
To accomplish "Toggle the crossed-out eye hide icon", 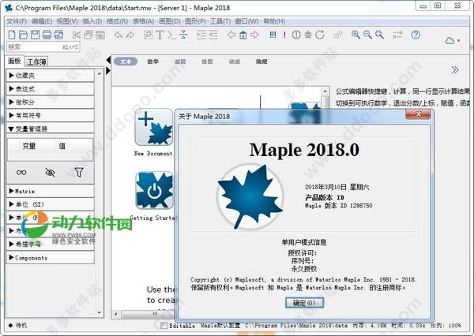I will (50, 173).
